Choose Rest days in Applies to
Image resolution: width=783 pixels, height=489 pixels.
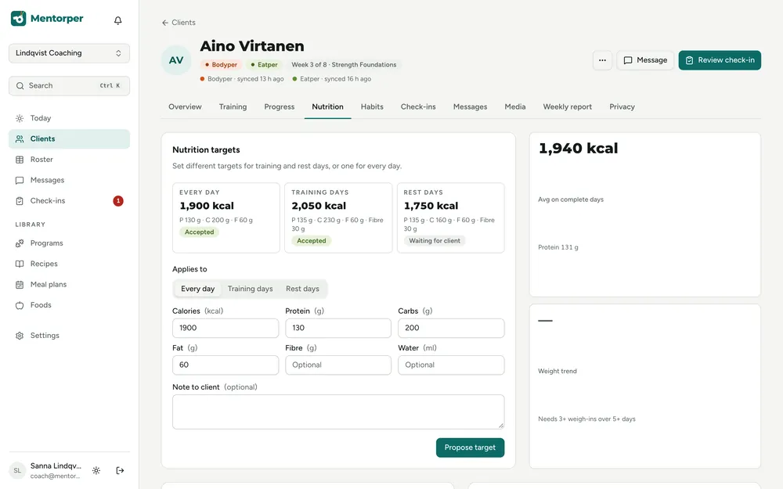point(302,289)
